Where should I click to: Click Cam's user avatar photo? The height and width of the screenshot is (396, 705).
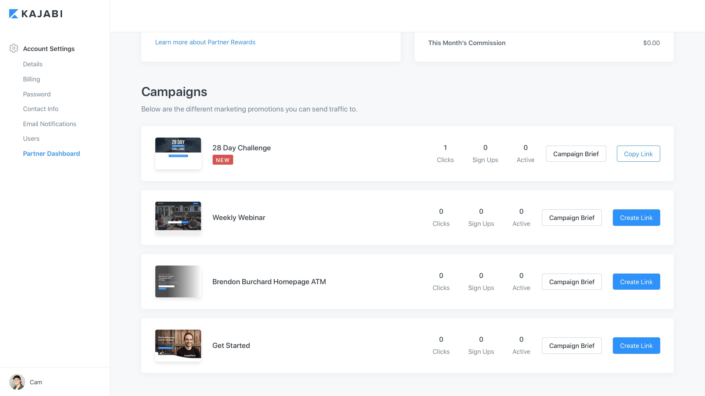(x=17, y=382)
